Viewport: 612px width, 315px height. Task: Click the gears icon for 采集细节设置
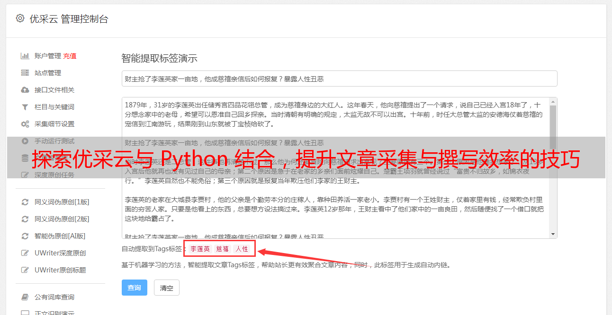click(x=25, y=124)
